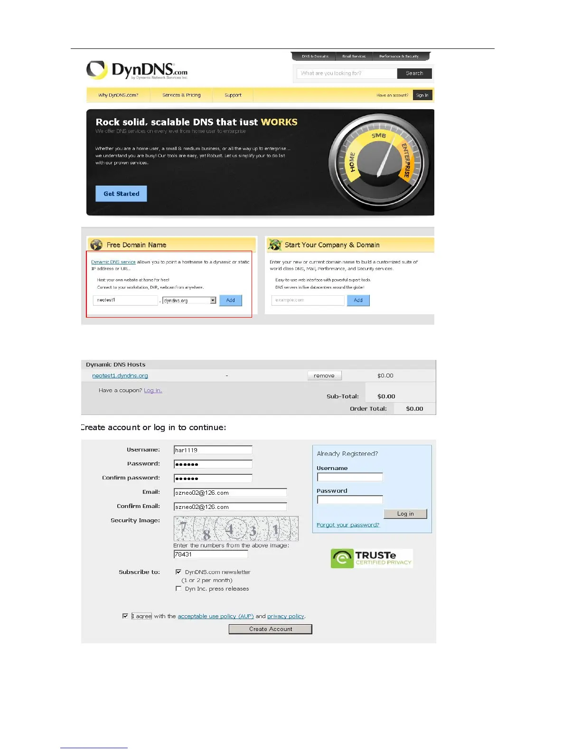581x752 pixels.
Task: Click the coupon Log in link
Action: click(153, 390)
